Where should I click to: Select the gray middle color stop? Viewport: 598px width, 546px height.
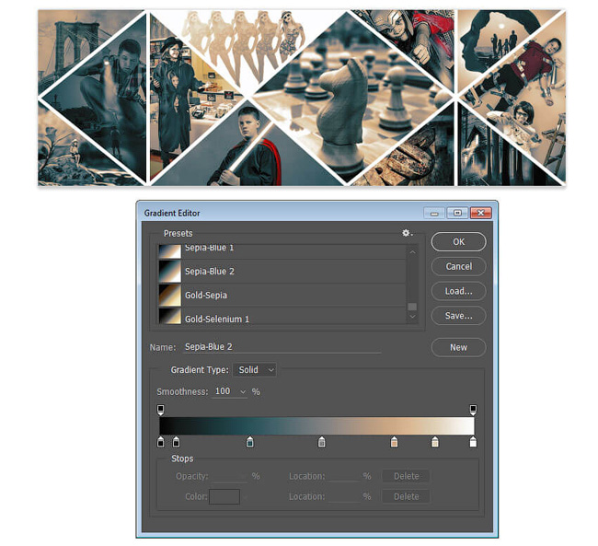pyautogui.click(x=321, y=441)
